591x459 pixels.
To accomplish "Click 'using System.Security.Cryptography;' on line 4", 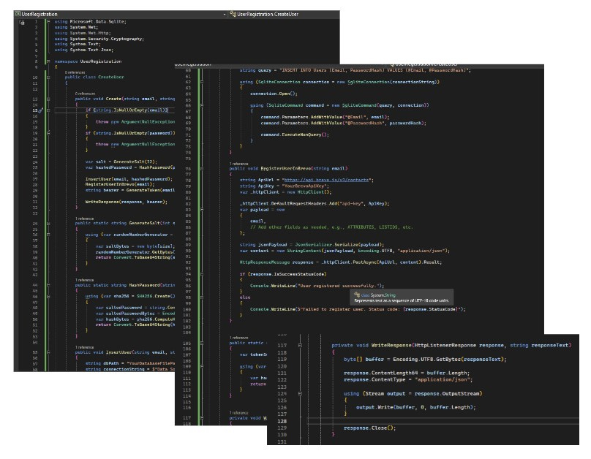I will pyautogui.click(x=99, y=39).
